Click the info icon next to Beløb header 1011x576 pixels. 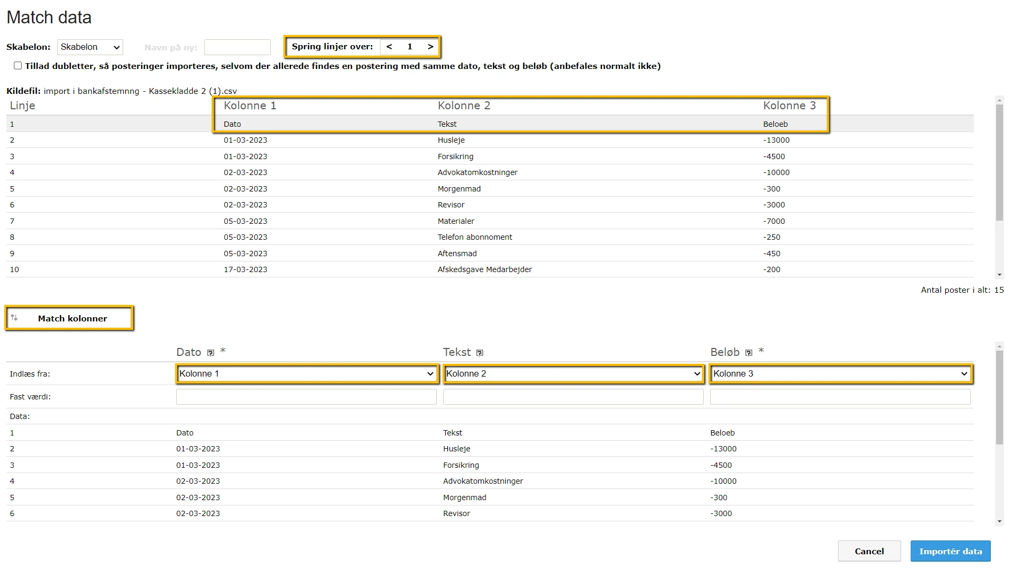coord(749,353)
